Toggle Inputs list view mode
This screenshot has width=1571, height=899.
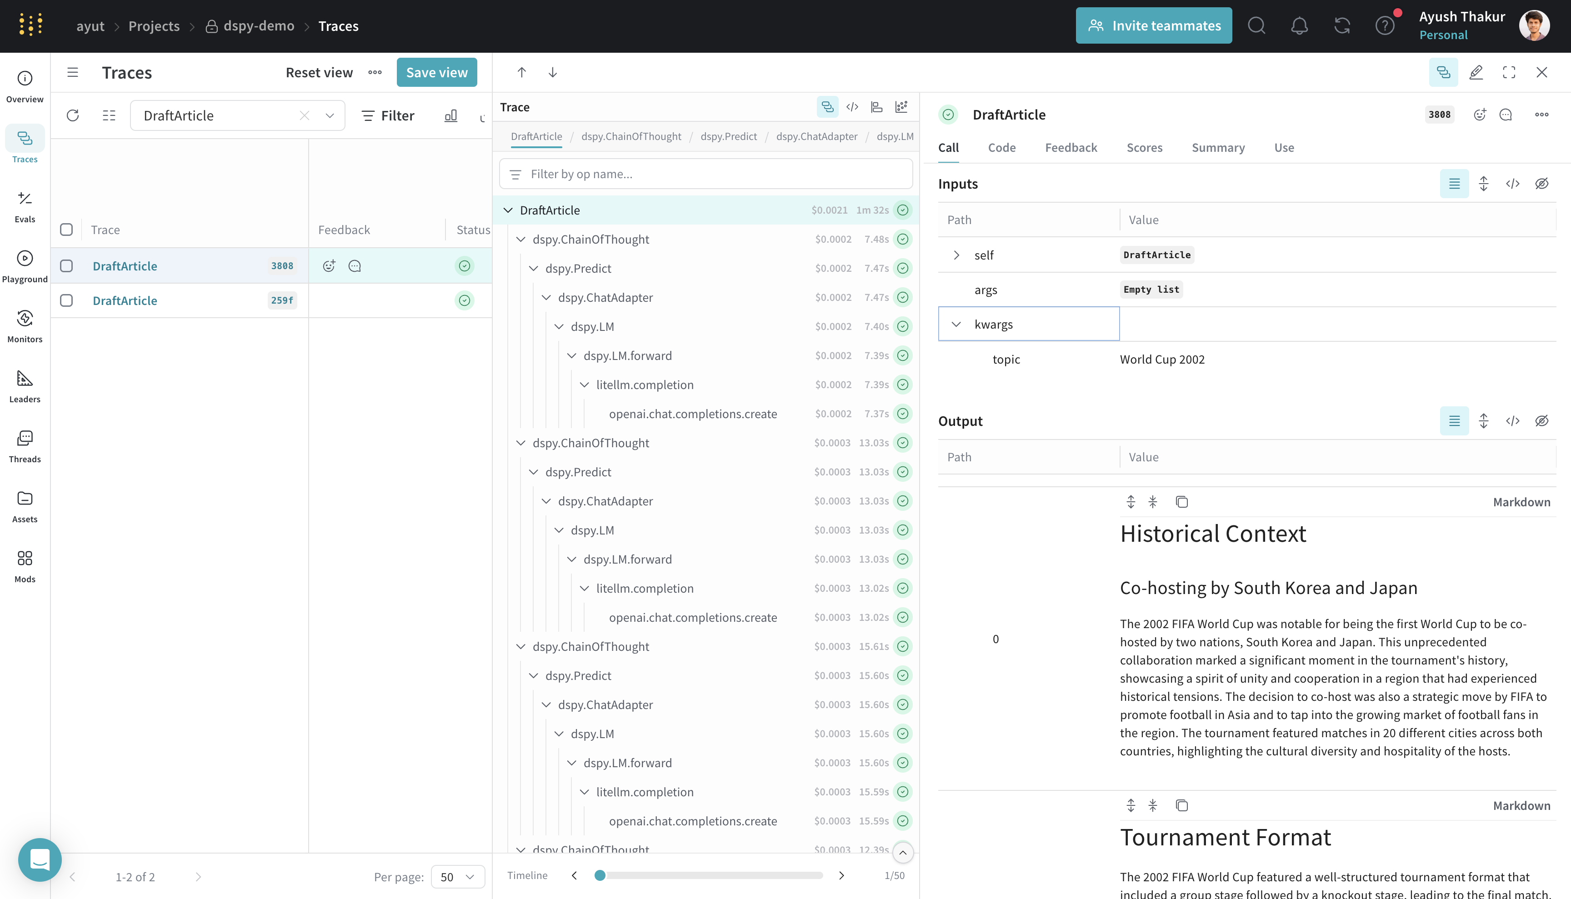point(1454,184)
